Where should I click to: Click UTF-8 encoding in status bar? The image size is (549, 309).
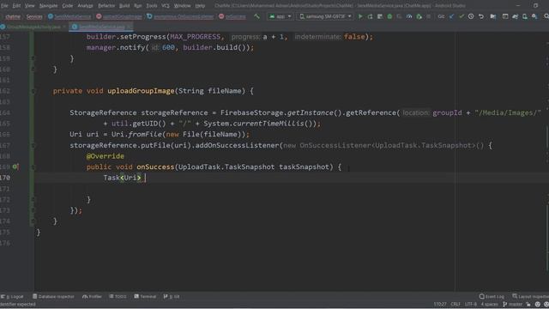coord(471,304)
